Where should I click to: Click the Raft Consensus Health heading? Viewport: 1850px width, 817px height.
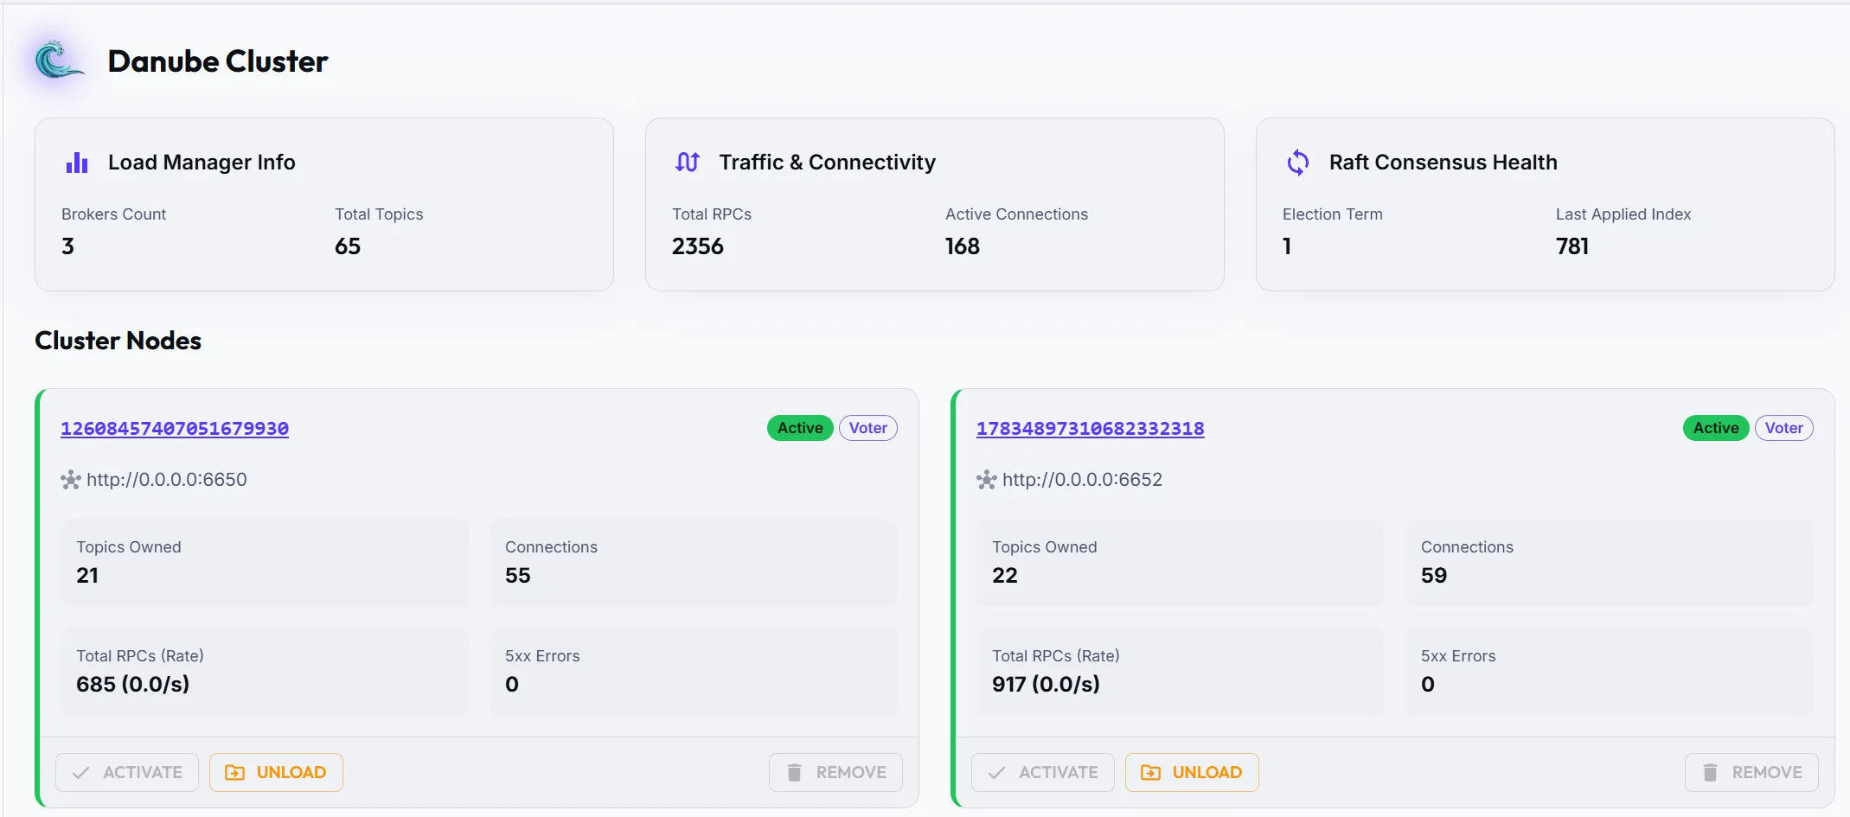point(1444,163)
